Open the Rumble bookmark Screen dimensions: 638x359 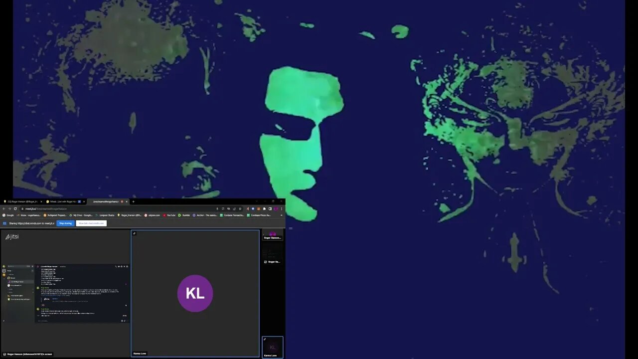click(184, 215)
